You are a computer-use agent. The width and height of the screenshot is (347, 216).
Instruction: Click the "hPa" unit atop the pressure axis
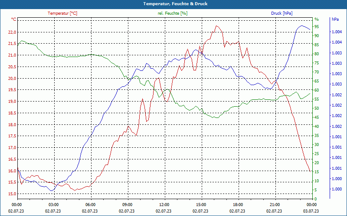335,19
